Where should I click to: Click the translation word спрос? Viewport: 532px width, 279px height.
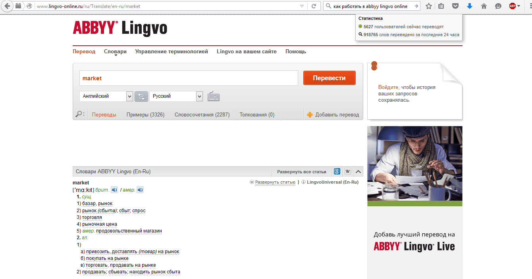139,211
